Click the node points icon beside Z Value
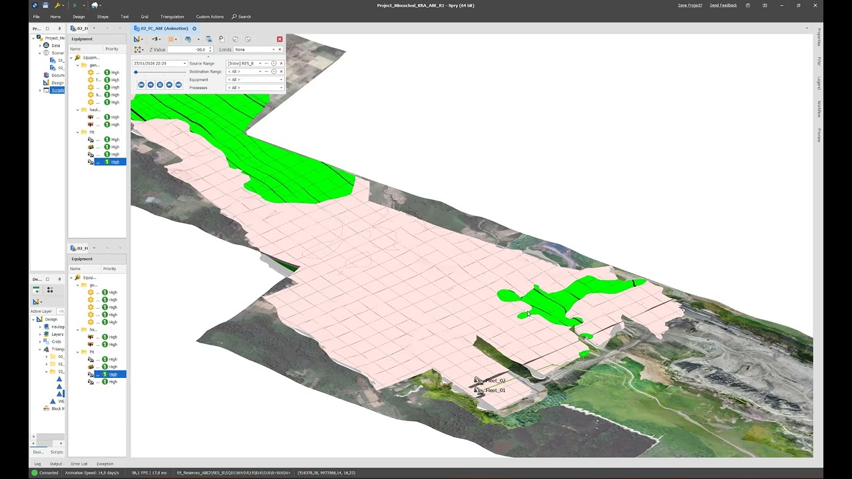Screen dimensions: 852x479 [138, 50]
